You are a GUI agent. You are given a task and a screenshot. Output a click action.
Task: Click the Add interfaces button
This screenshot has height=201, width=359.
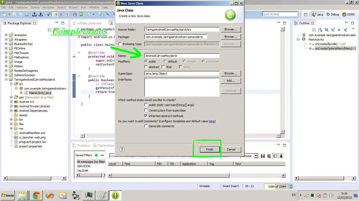[x=231, y=81]
